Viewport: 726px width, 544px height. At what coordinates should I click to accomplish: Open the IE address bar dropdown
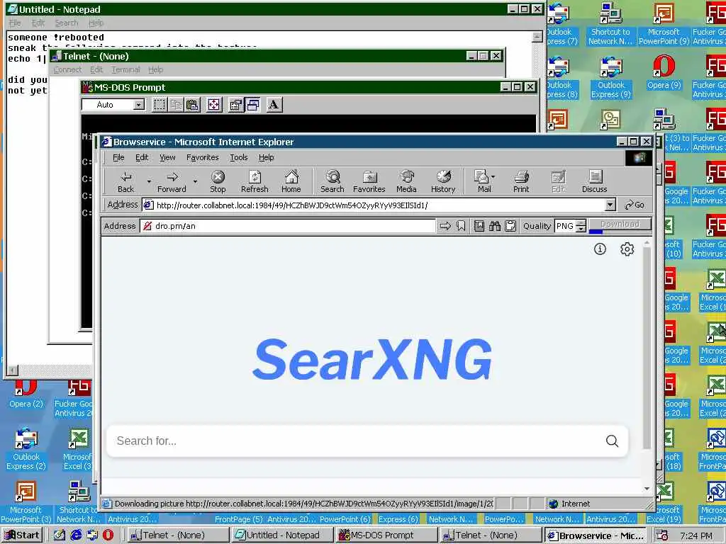(x=610, y=205)
